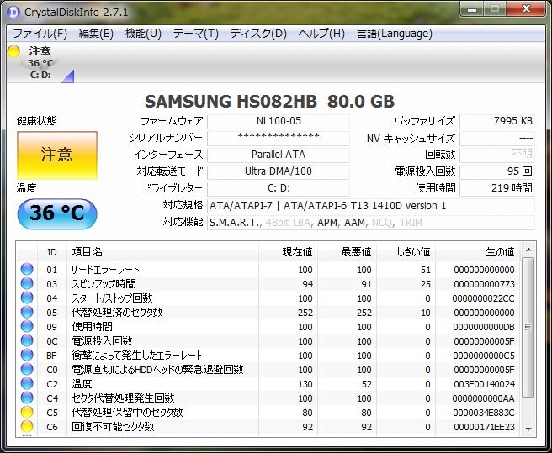Screen dimensions: 552x453
Task: Open the ヘルプ(H) menu
Action: click(x=321, y=34)
